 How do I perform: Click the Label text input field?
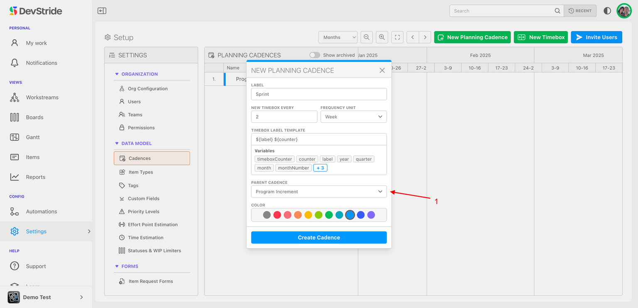coord(319,94)
